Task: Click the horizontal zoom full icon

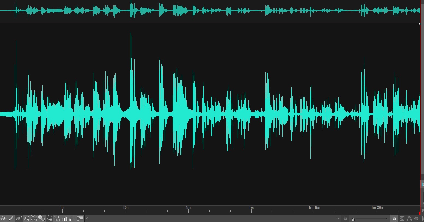Action: 417,218
